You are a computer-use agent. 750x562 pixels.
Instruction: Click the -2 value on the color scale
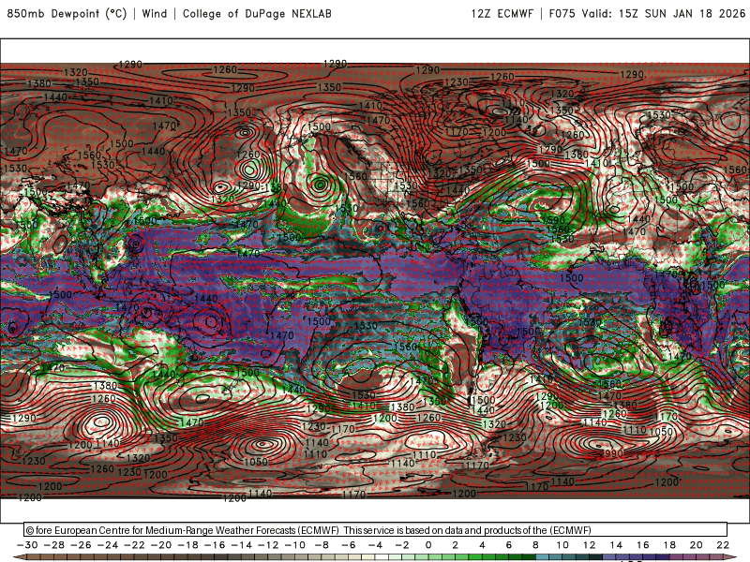(x=402, y=545)
